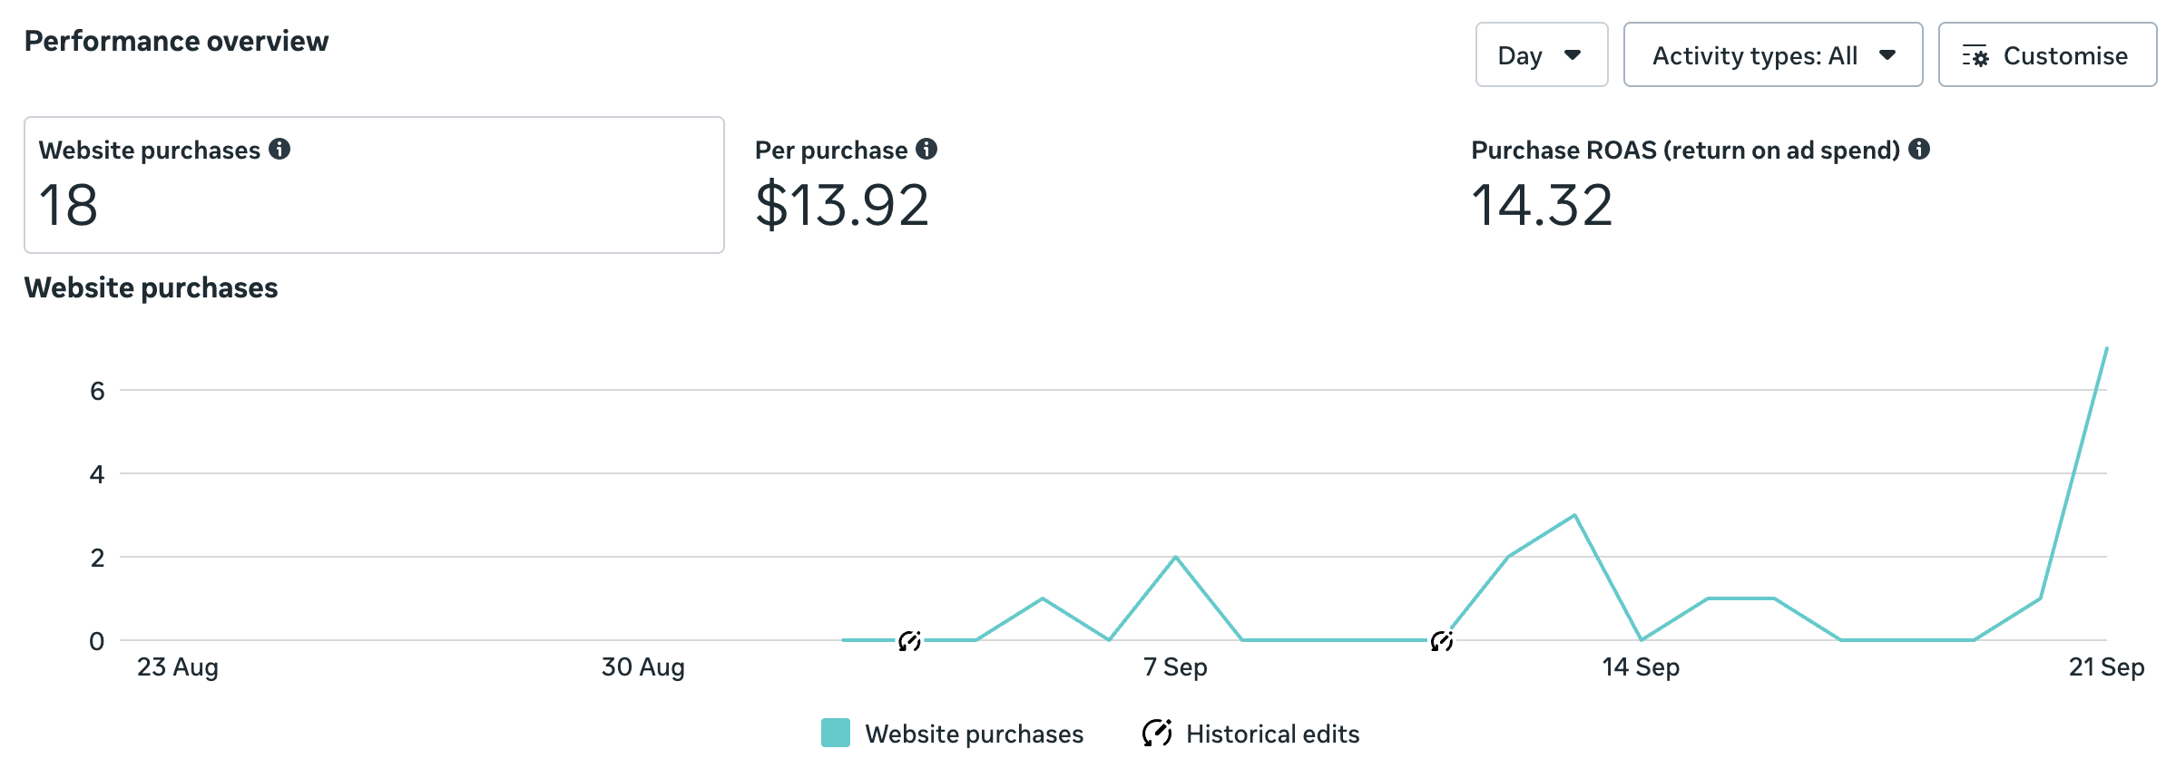This screenshot has width=2176, height=778.
Task: Click the teal Website purchases legend swatch
Action: pyautogui.click(x=835, y=733)
